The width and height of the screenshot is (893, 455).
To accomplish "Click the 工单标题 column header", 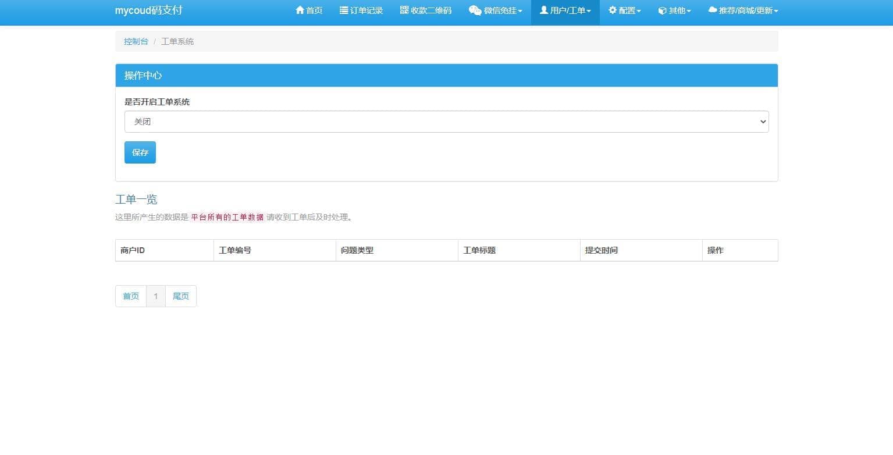I will (479, 250).
